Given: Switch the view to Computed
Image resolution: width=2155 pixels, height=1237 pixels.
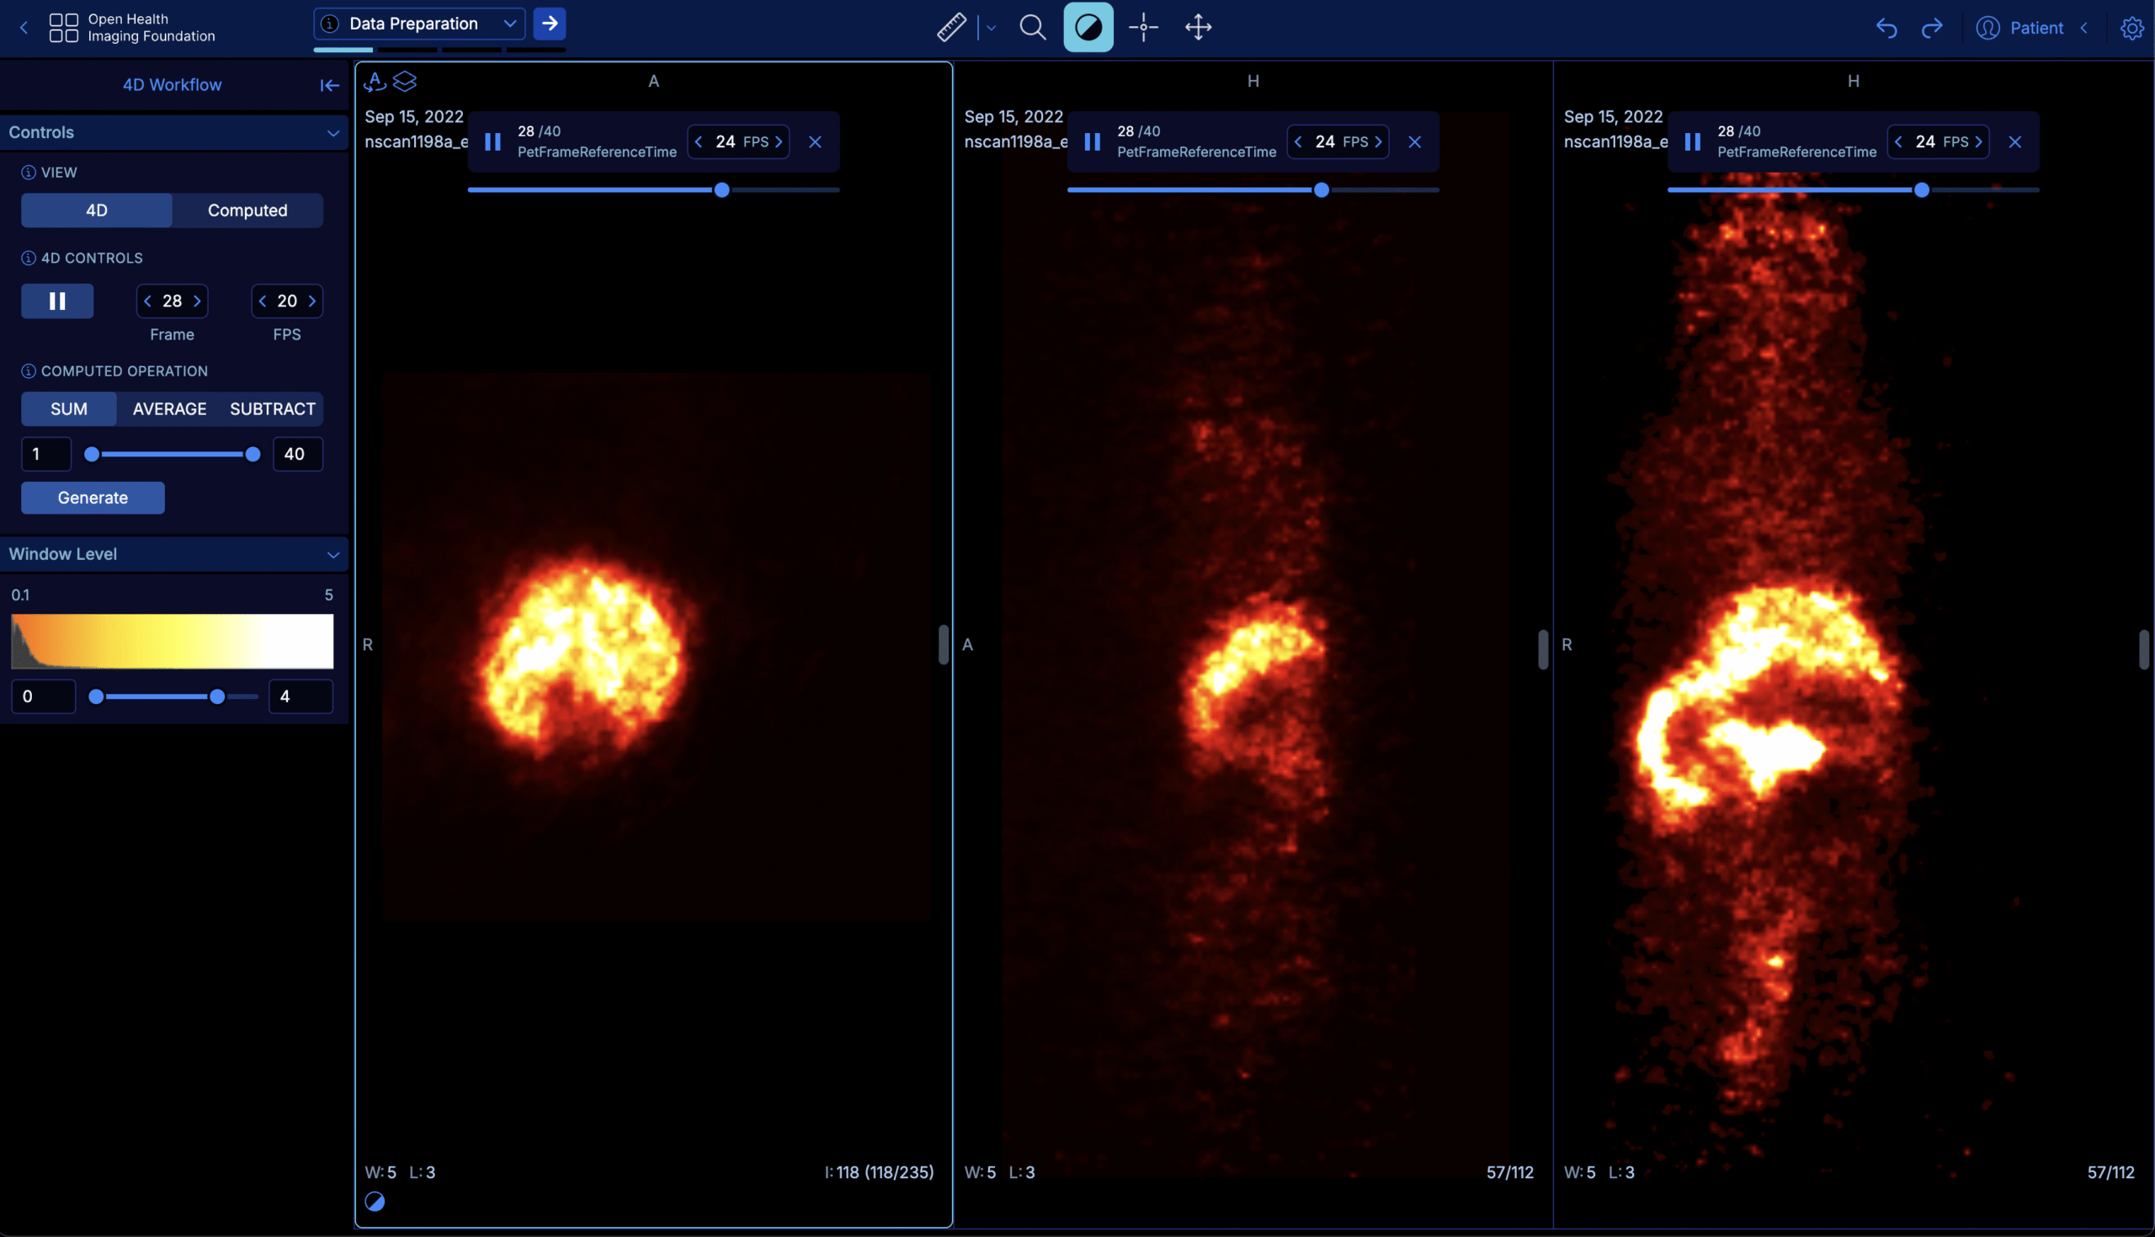Looking at the screenshot, I should pos(247,210).
